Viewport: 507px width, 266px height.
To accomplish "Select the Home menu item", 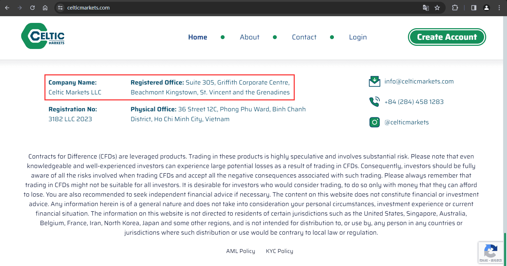I will pyautogui.click(x=198, y=37).
